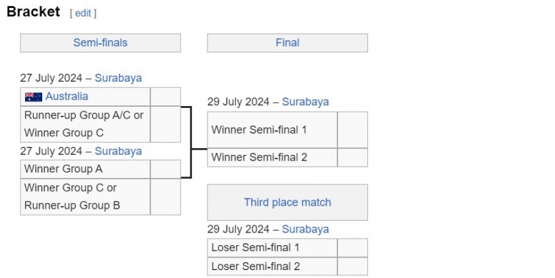Open the Third place match link

click(287, 202)
